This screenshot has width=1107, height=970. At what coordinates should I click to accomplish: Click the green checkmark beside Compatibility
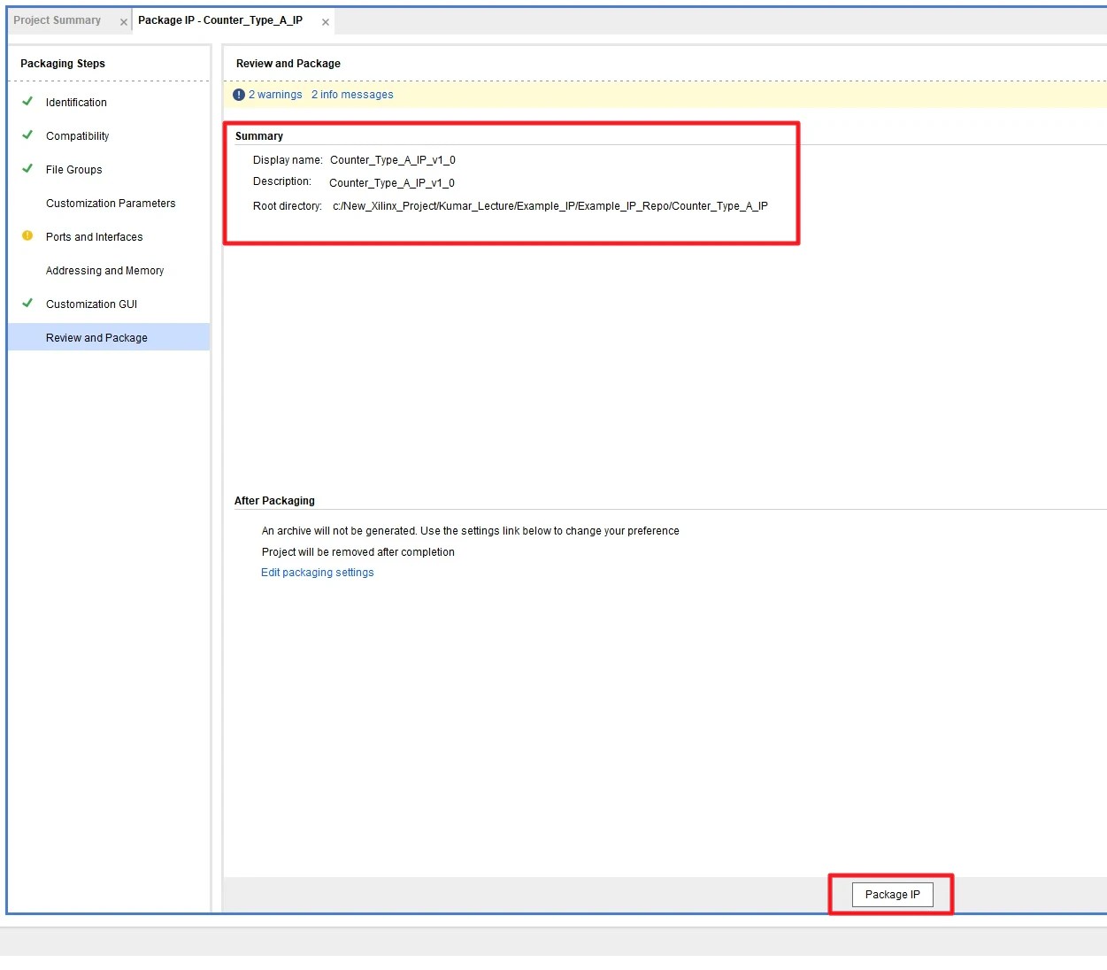[x=27, y=135]
